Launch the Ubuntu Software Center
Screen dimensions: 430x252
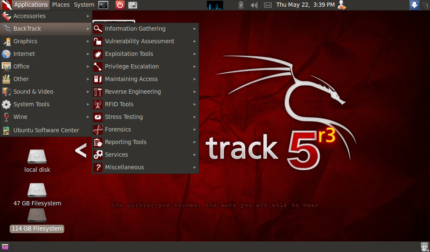point(46,130)
